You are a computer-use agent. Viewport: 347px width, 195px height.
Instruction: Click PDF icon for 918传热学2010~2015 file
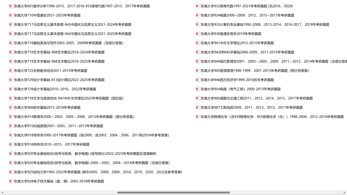pyautogui.click(x=11, y=145)
